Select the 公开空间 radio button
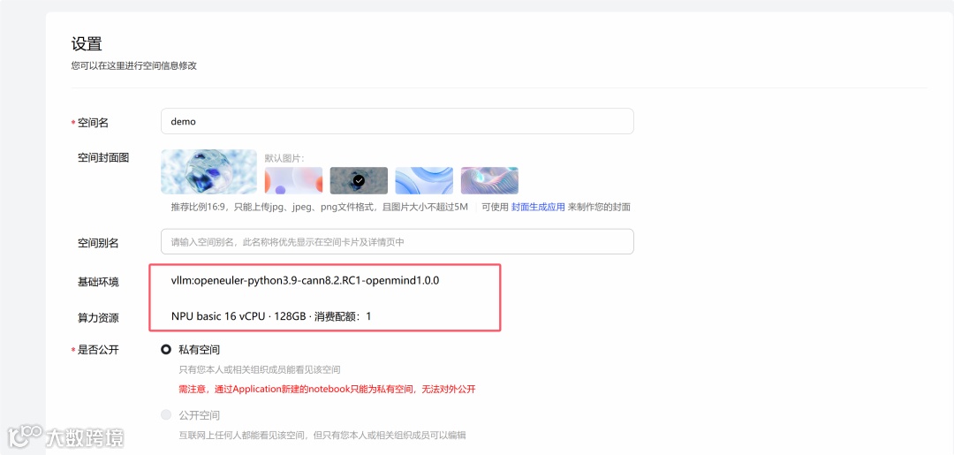 pos(165,415)
